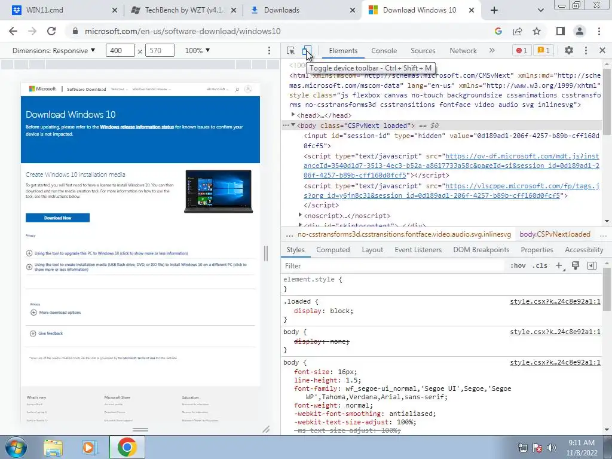Open DevTools customize menu (three dots)
The height and width of the screenshot is (459, 612).
tap(586, 50)
